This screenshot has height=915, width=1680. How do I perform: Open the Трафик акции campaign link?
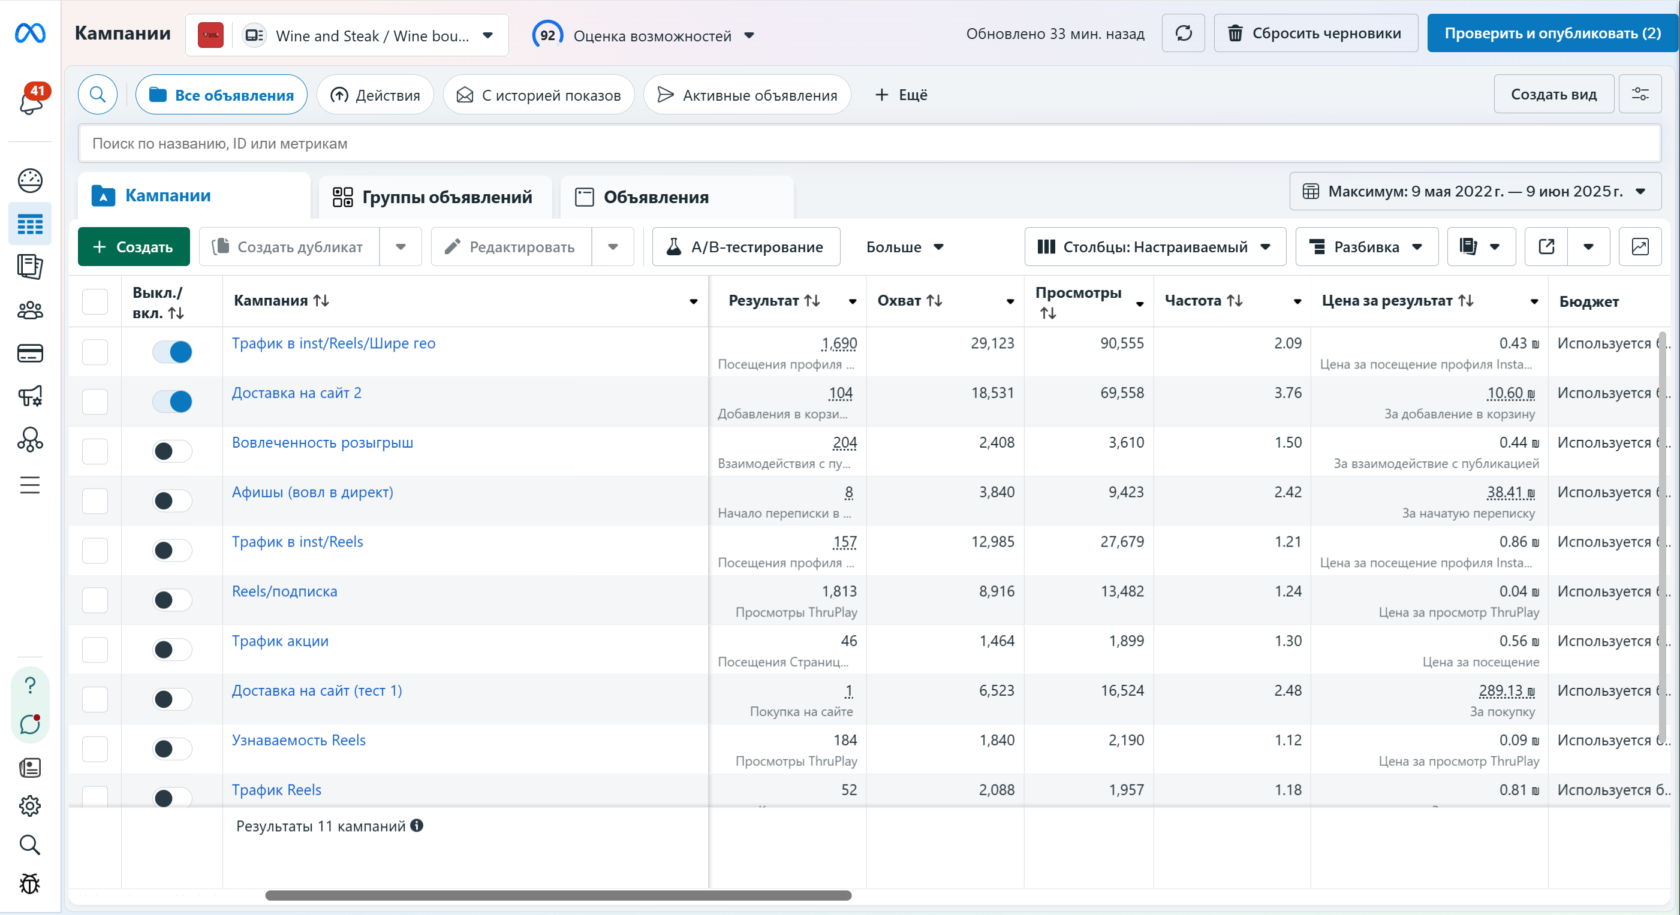[x=281, y=641]
